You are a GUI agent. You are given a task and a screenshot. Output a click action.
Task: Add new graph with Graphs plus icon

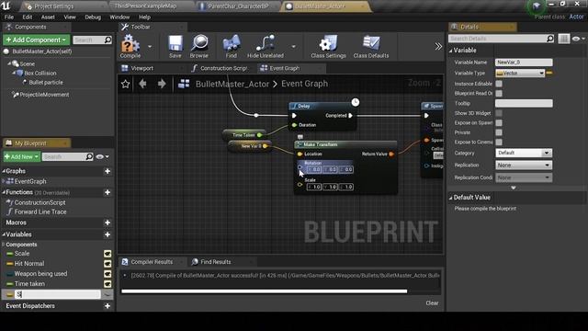[x=107, y=171]
